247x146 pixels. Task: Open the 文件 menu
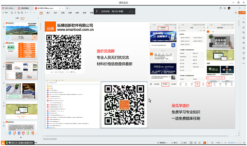(5, 13)
